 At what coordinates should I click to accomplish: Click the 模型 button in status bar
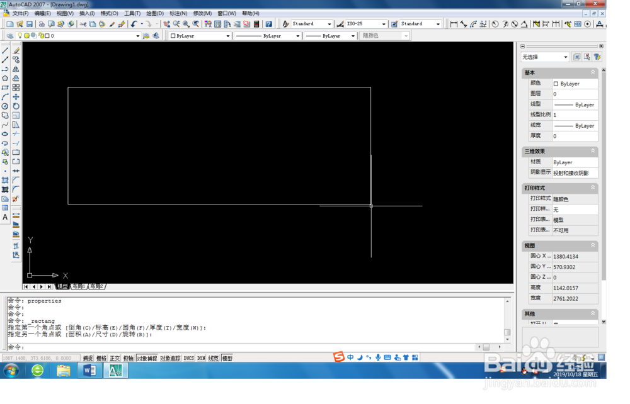(x=227, y=358)
